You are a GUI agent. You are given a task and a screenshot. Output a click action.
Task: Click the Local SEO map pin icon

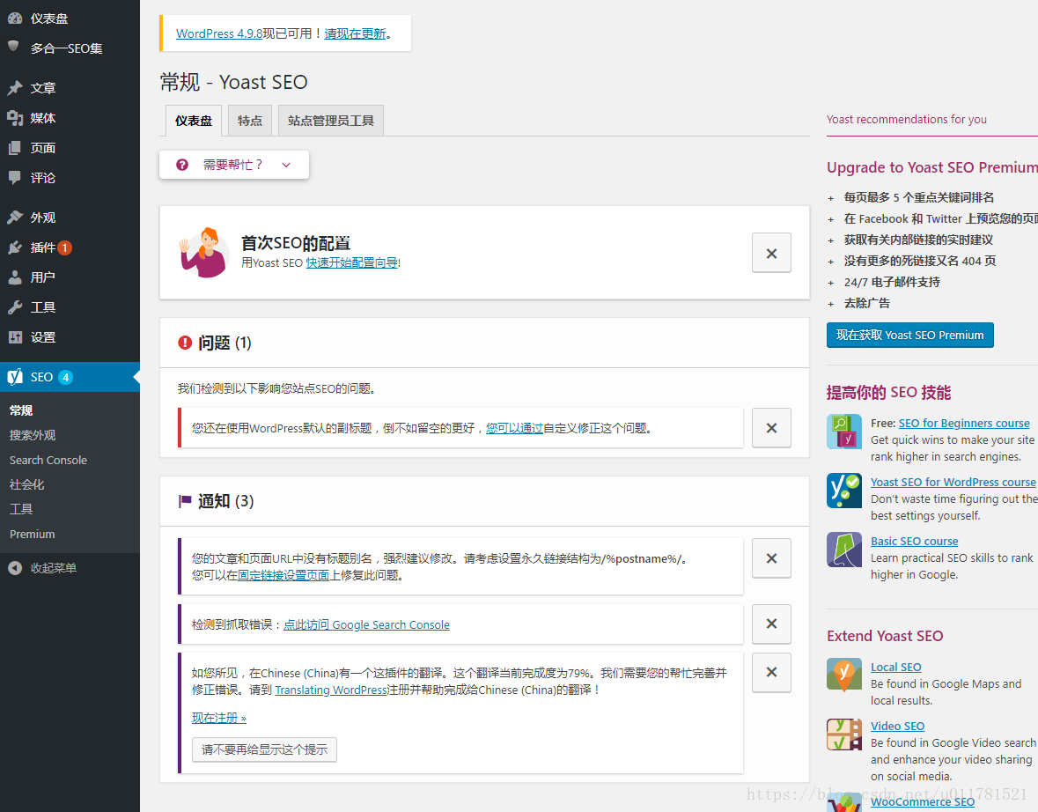click(x=844, y=675)
